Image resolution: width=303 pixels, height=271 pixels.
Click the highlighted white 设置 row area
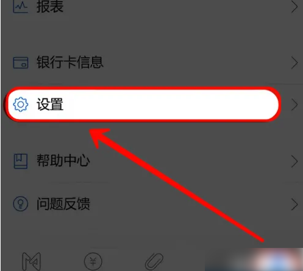coord(143,105)
